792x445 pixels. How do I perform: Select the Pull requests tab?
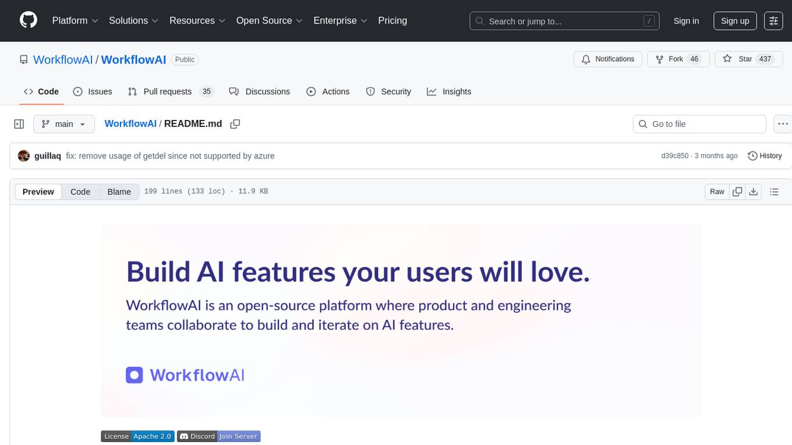171,91
